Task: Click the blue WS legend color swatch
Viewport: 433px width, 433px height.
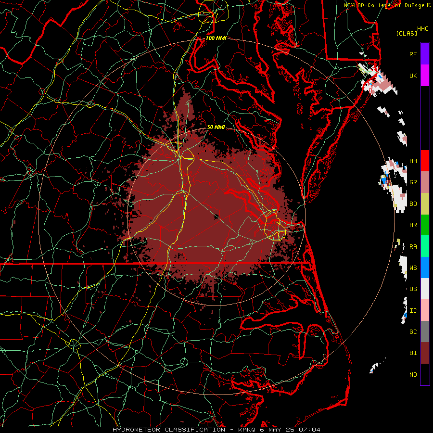Action: tap(425, 267)
